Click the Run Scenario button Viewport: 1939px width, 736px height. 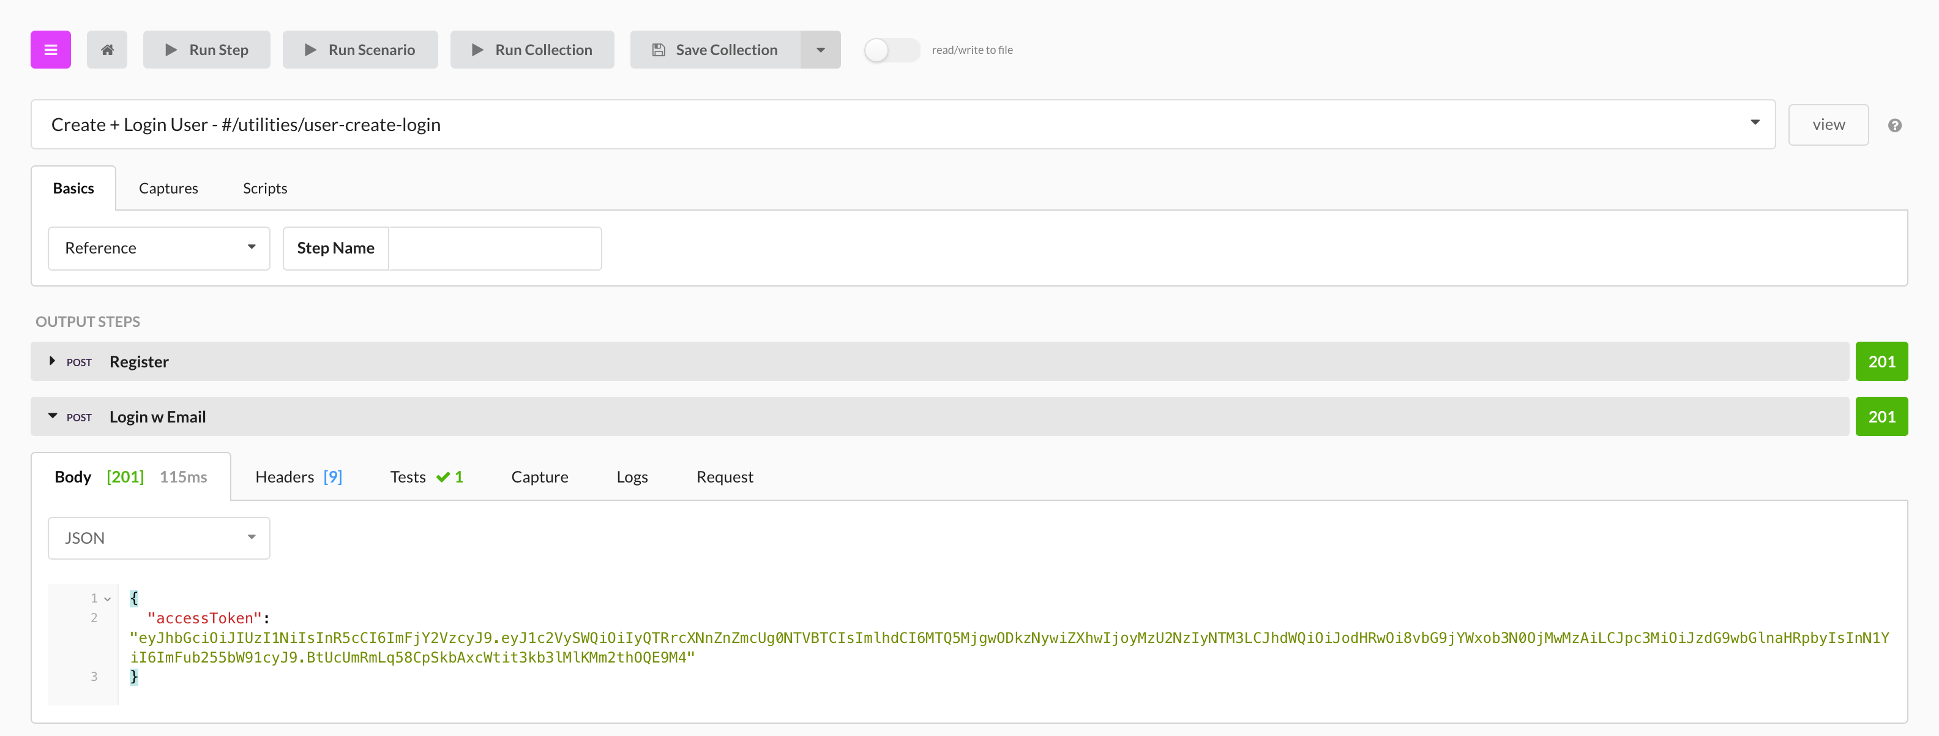pyautogui.click(x=360, y=50)
